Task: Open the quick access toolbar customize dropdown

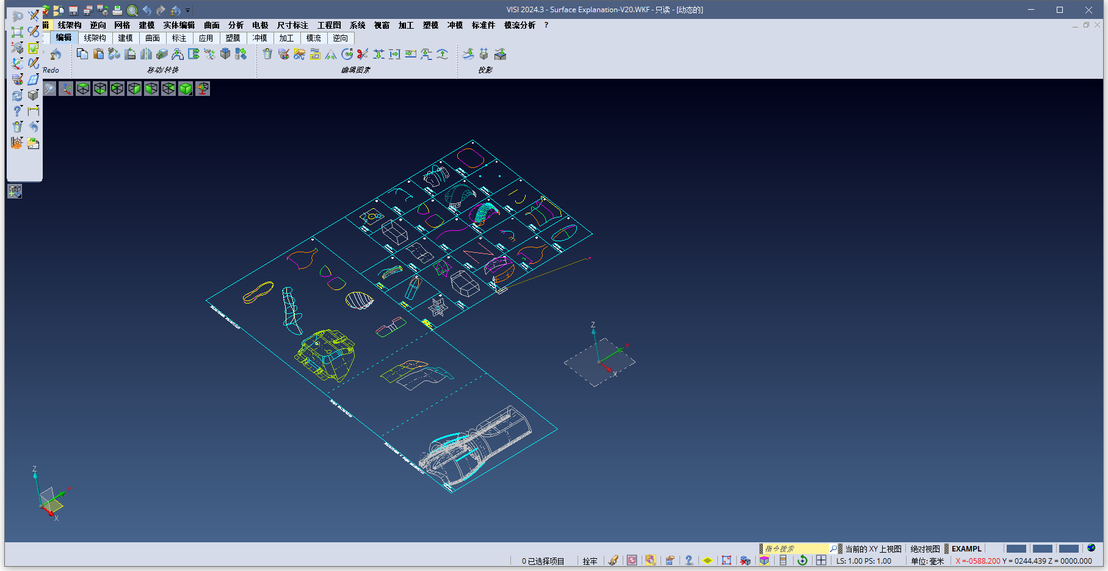Action: coord(188,10)
